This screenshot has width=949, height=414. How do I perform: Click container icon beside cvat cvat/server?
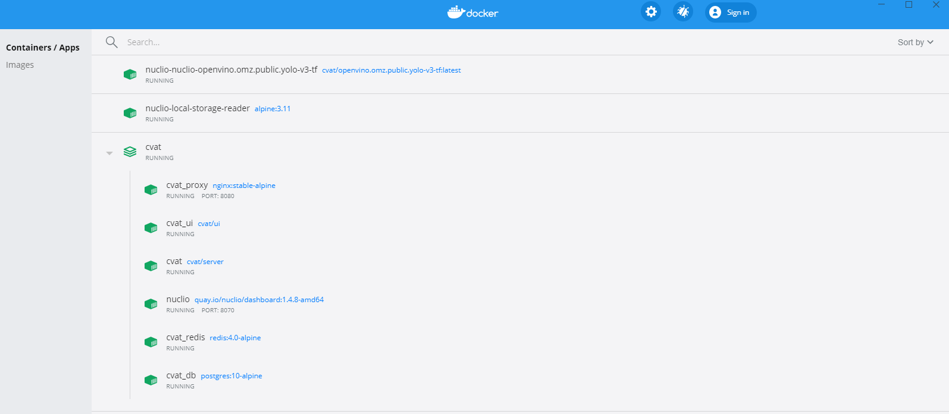click(151, 266)
